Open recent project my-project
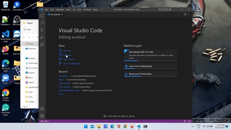The height and width of the screenshot is (130, 231). (x=64, y=76)
